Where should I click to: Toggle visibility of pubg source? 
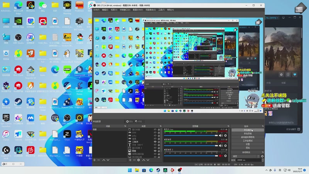tap(155, 136)
